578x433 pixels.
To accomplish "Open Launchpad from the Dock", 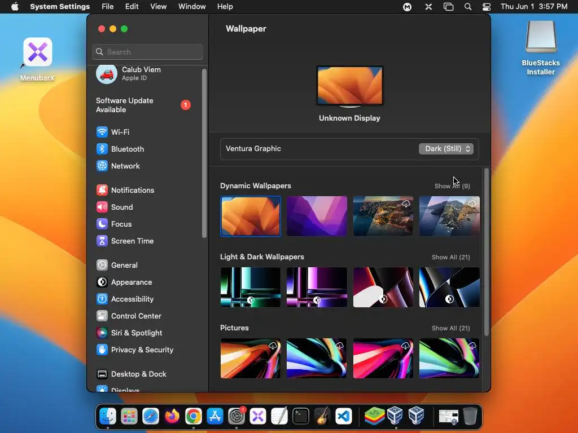I will pyautogui.click(x=129, y=417).
